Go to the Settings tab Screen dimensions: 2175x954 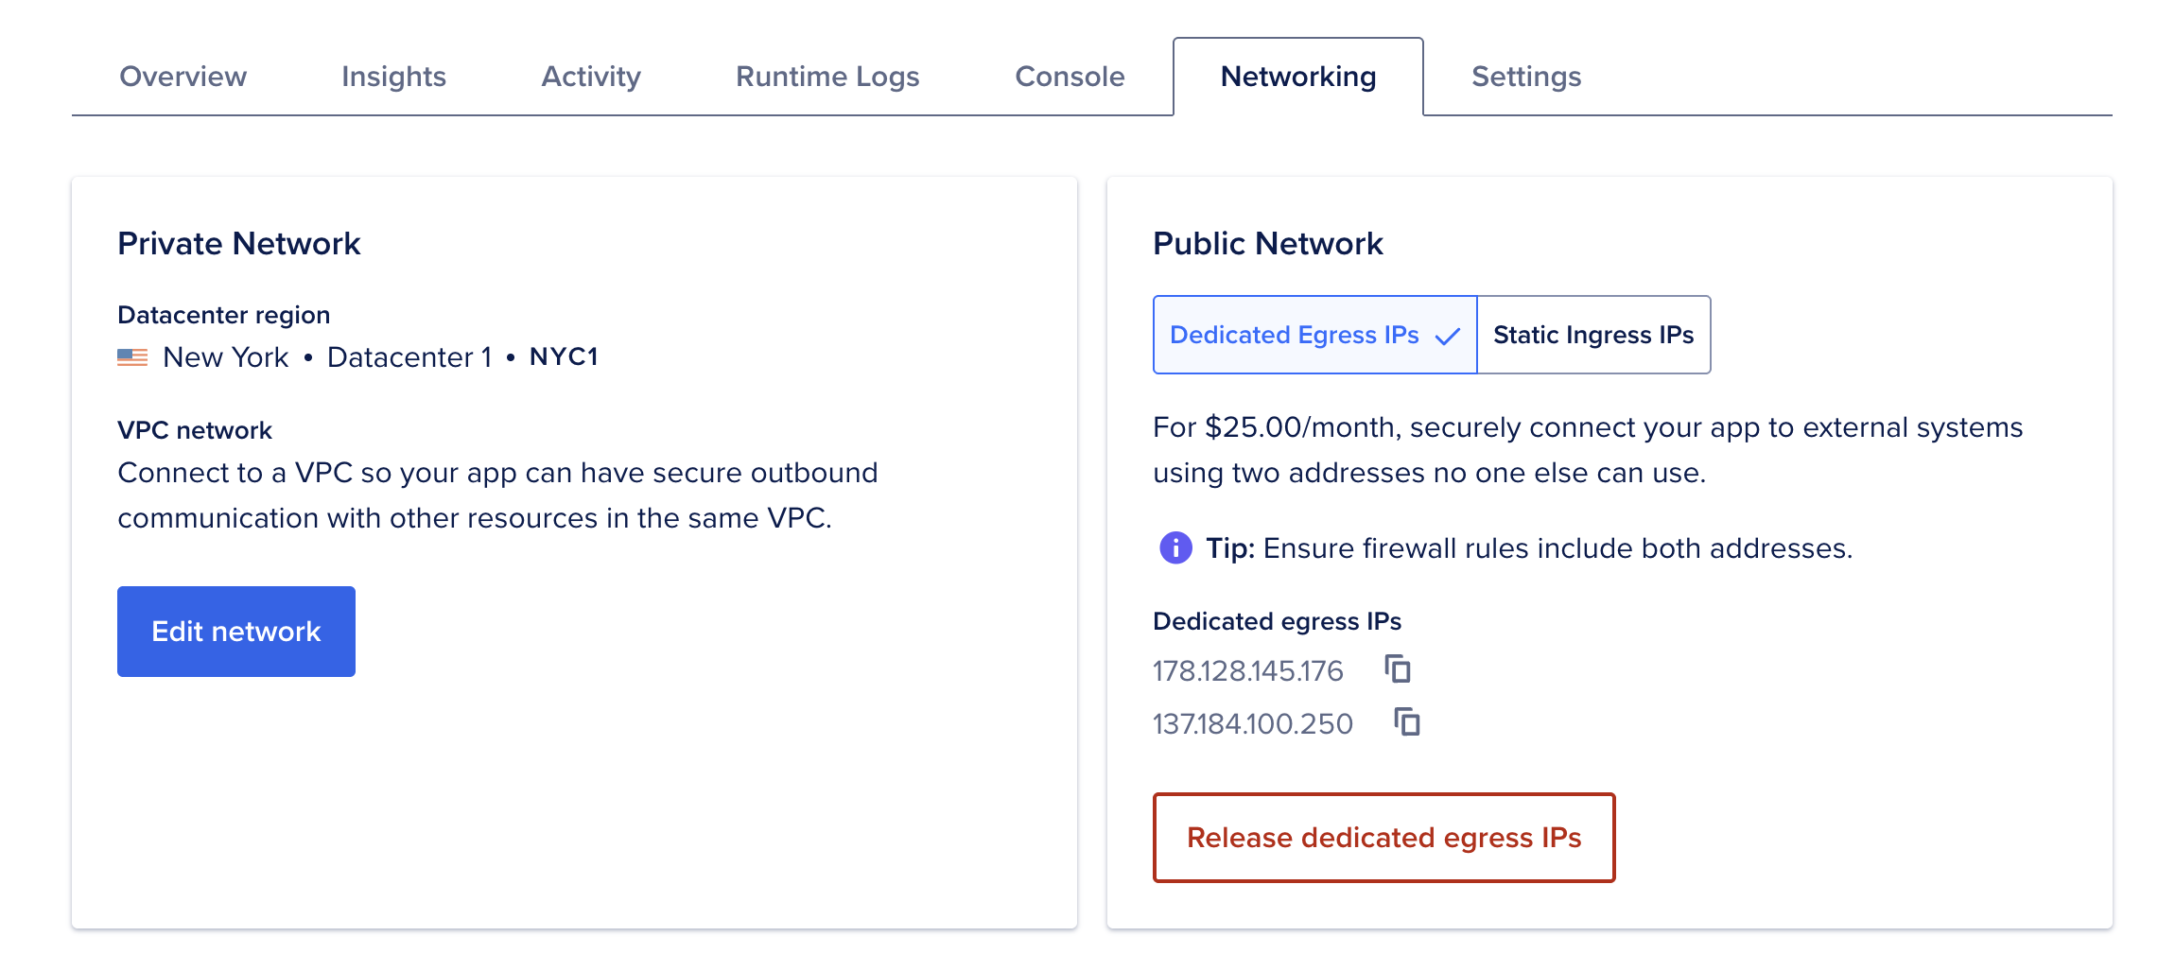coord(1525,77)
